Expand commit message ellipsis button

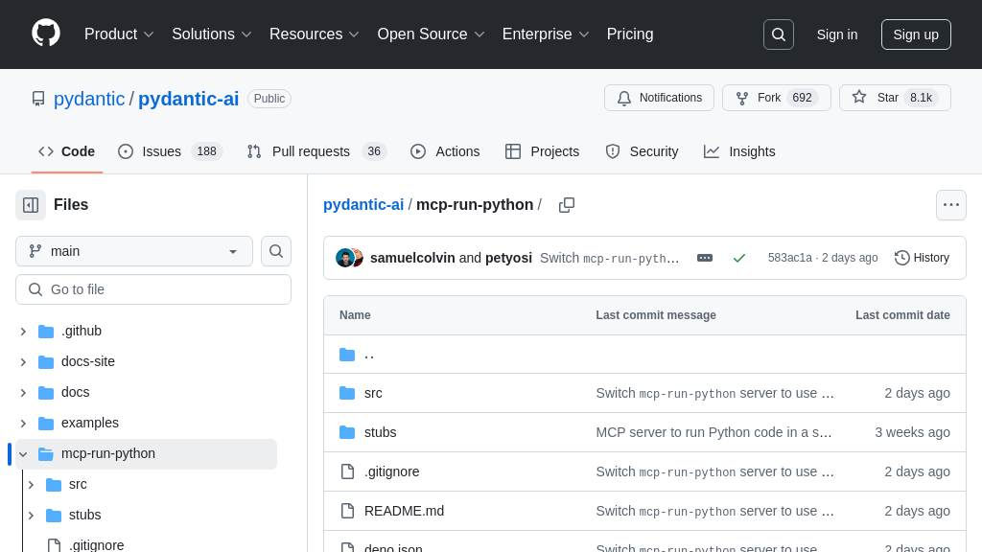click(705, 258)
